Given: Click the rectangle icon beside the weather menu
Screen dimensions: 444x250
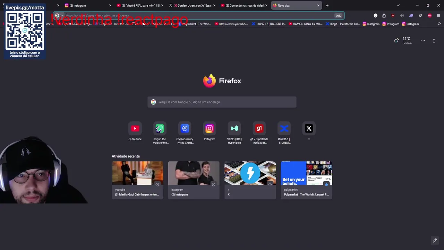Looking at the screenshot, I should click(434, 41).
